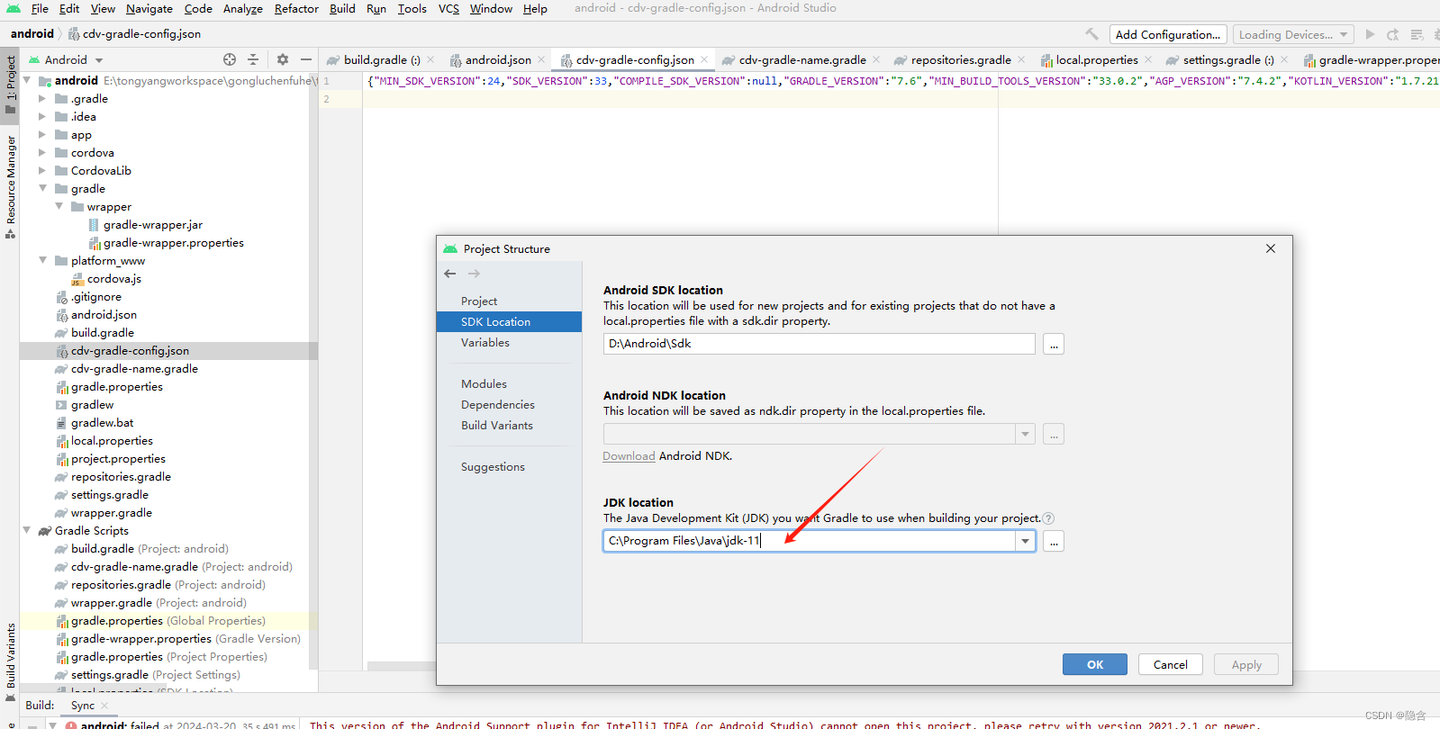
Task: Collapse Gradle Scripts node
Action: coord(26,530)
